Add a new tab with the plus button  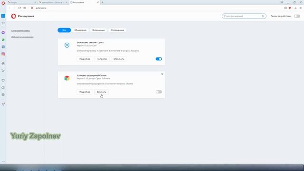click(103, 2)
